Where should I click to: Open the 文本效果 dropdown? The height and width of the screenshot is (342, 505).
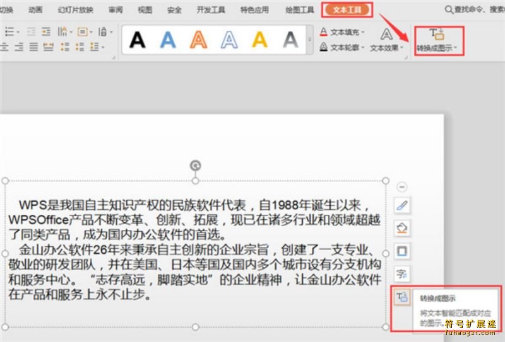(401, 48)
